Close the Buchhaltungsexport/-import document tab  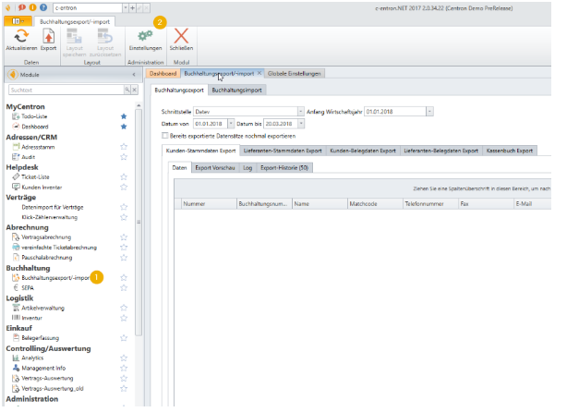pyautogui.click(x=259, y=73)
